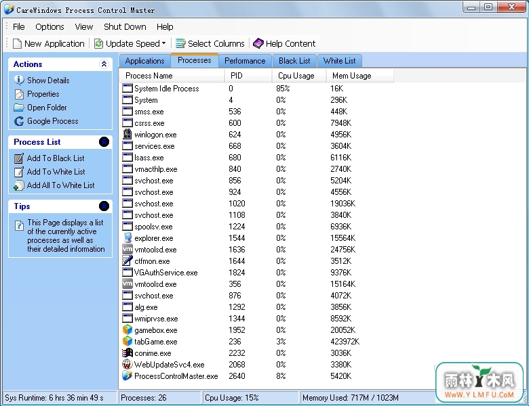Click the Add To Black List icon
The height and width of the screenshot is (406, 529).
19,158
